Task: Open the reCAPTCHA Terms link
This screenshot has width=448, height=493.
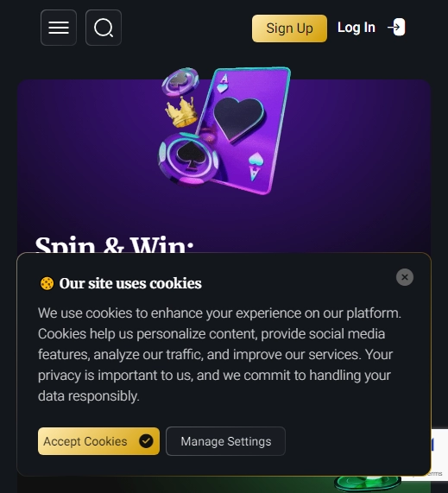Action: coord(437,473)
